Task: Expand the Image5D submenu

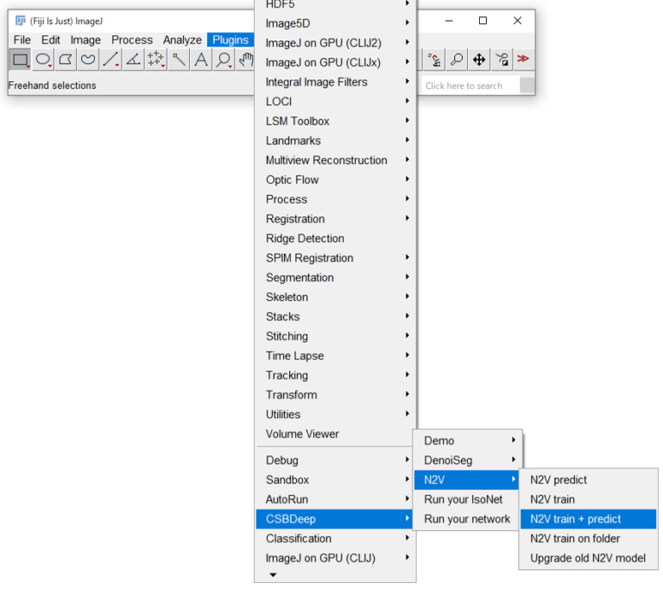Action: [x=336, y=23]
